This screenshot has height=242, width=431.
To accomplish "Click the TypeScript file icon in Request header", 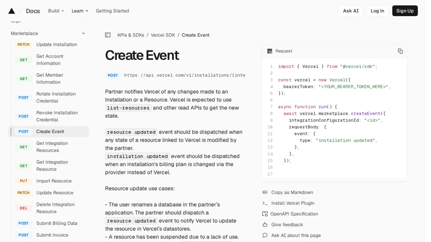I will pos(270,51).
